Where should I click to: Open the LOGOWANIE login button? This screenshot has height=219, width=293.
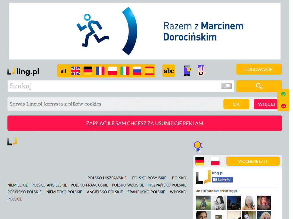[x=259, y=69]
